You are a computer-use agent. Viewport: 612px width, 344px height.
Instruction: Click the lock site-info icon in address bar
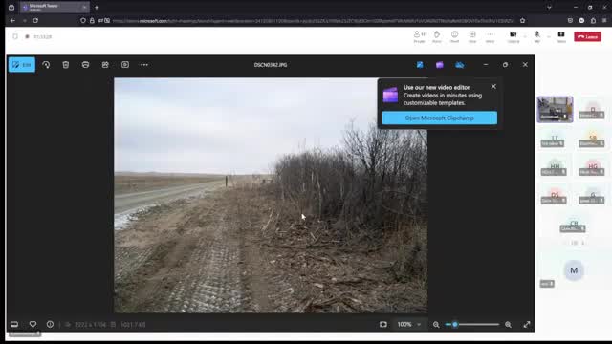pos(92,20)
